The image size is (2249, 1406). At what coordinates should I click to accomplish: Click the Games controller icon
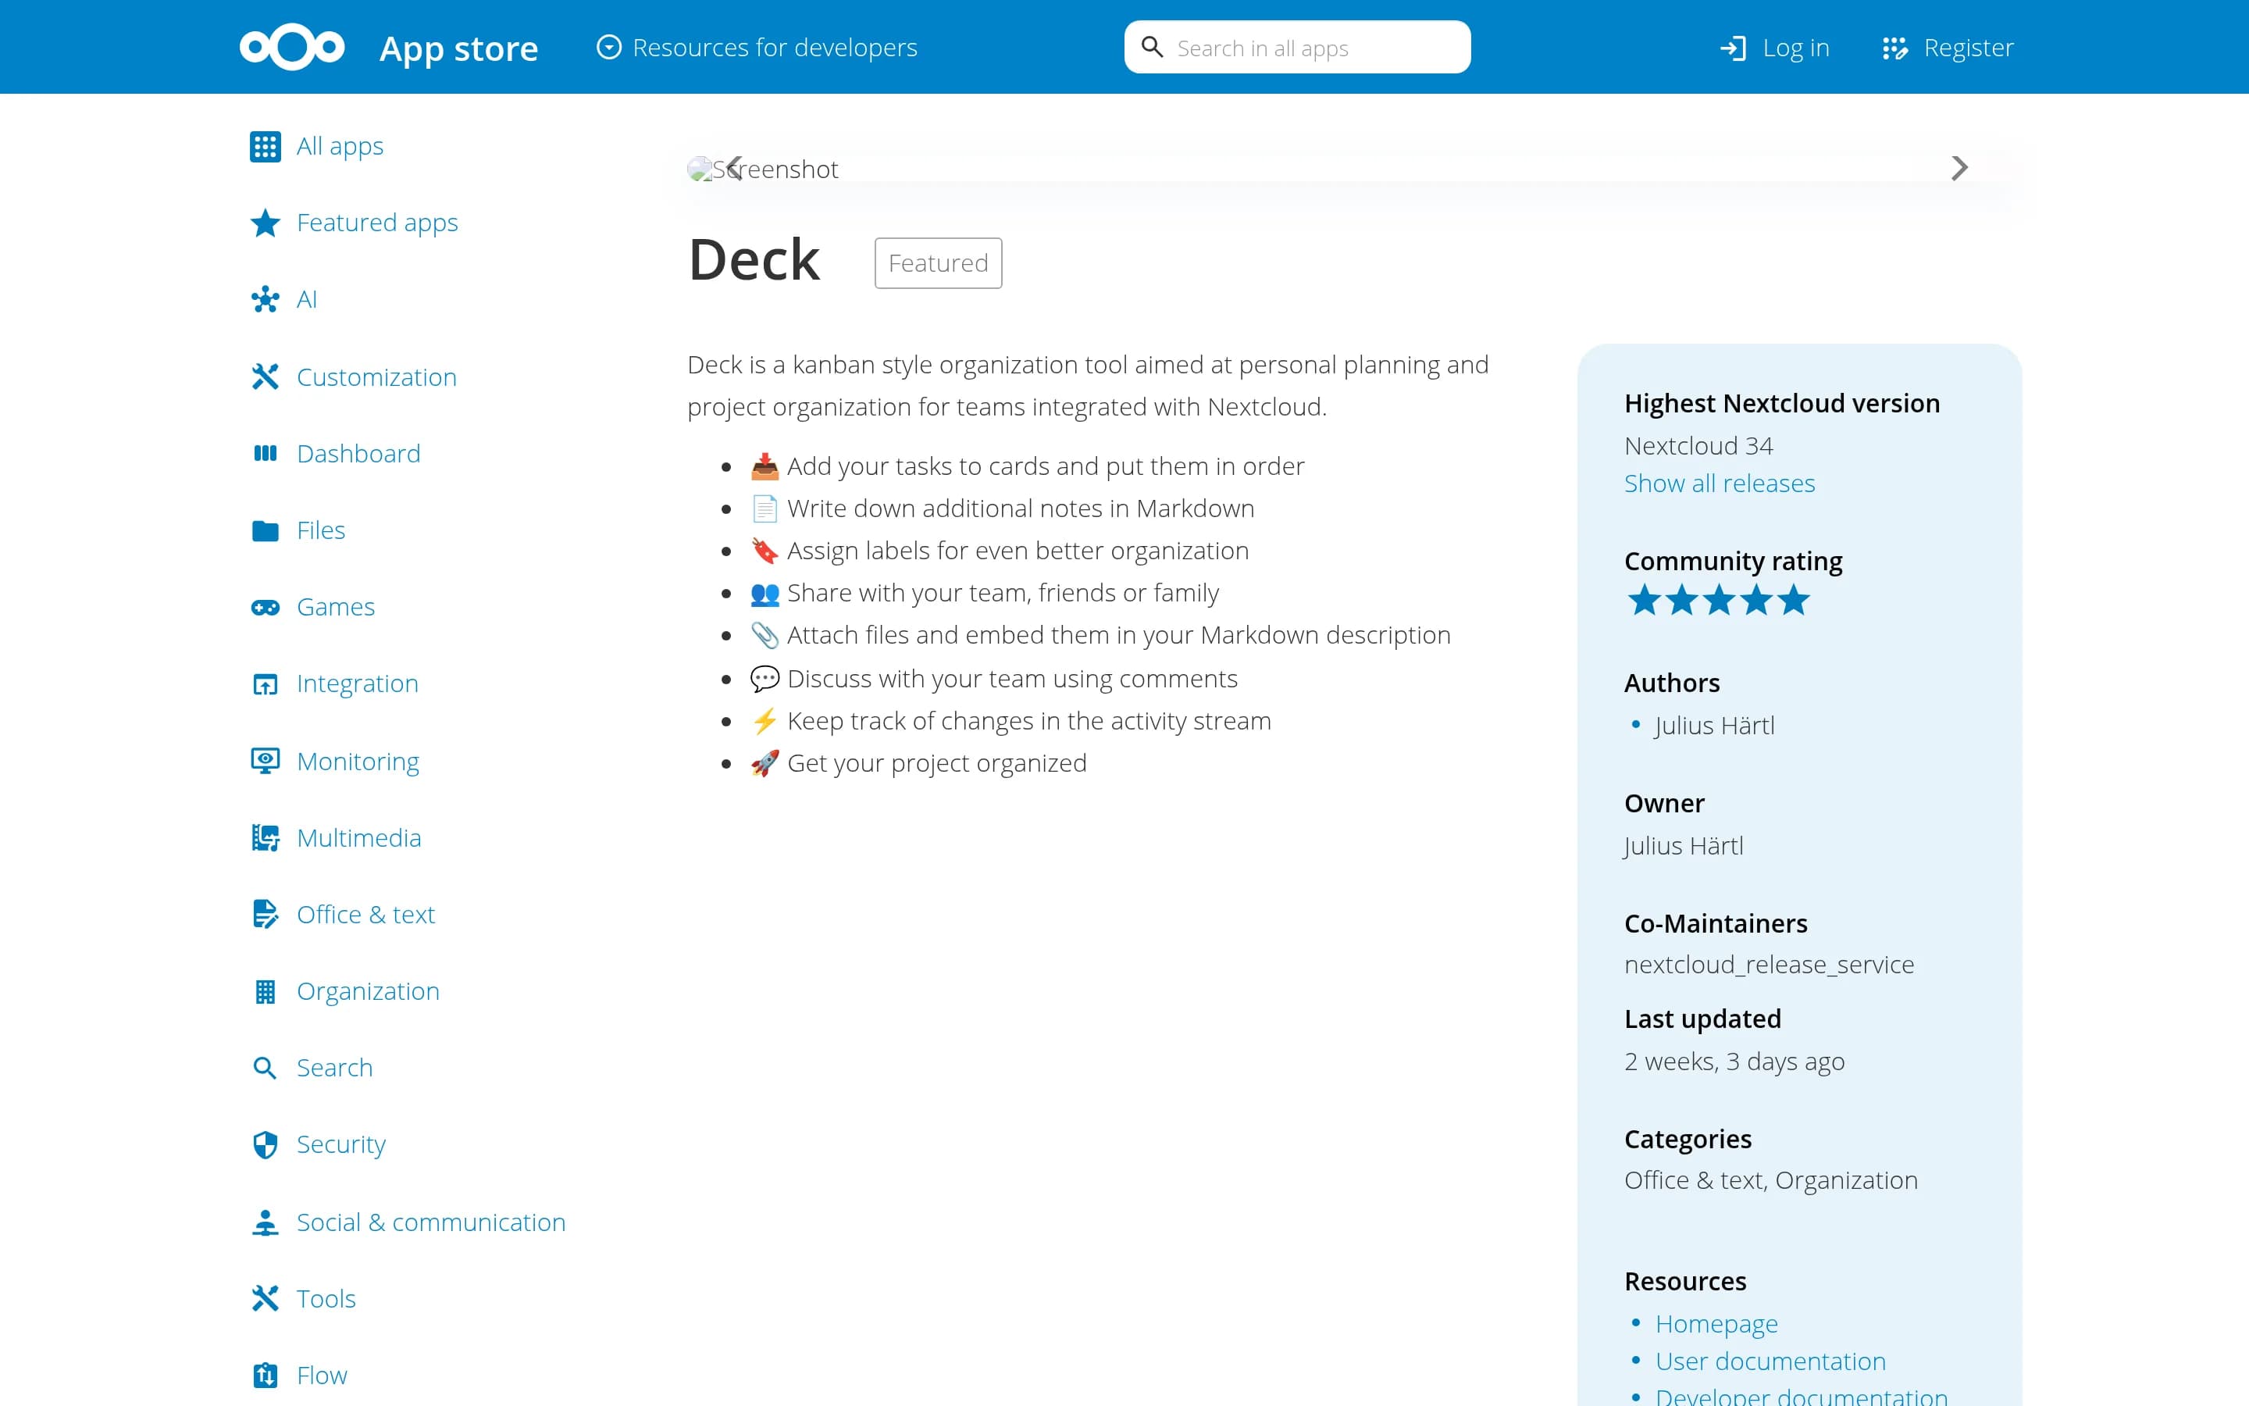265,607
